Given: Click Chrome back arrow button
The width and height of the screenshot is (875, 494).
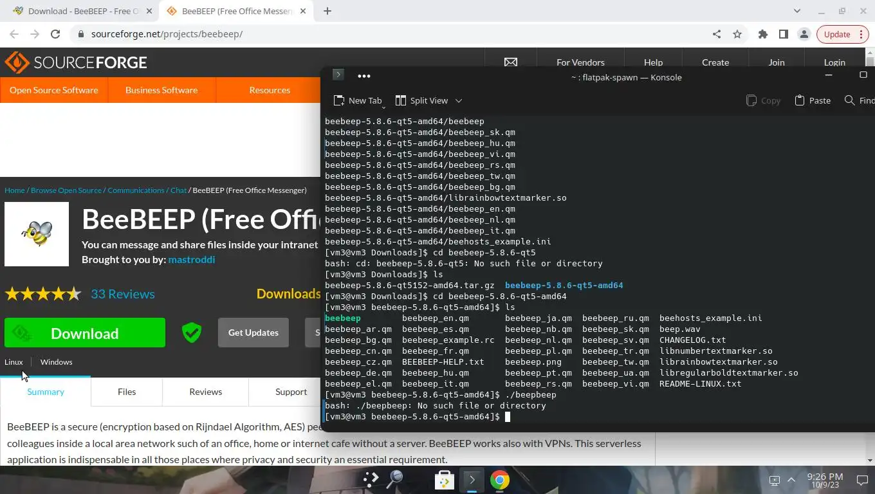Looking at the screenshot, I should [x=14, y=34].
